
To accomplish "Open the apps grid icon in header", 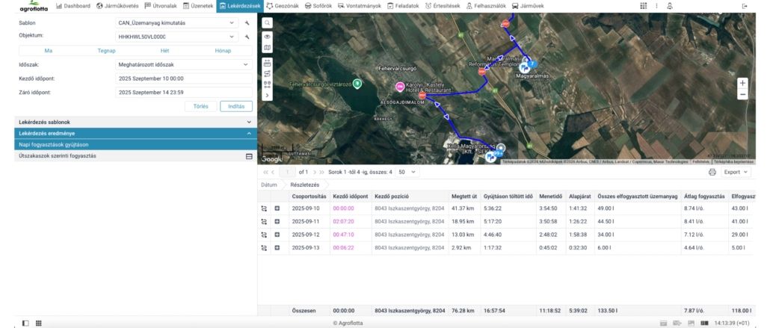I will click(643, 6).
